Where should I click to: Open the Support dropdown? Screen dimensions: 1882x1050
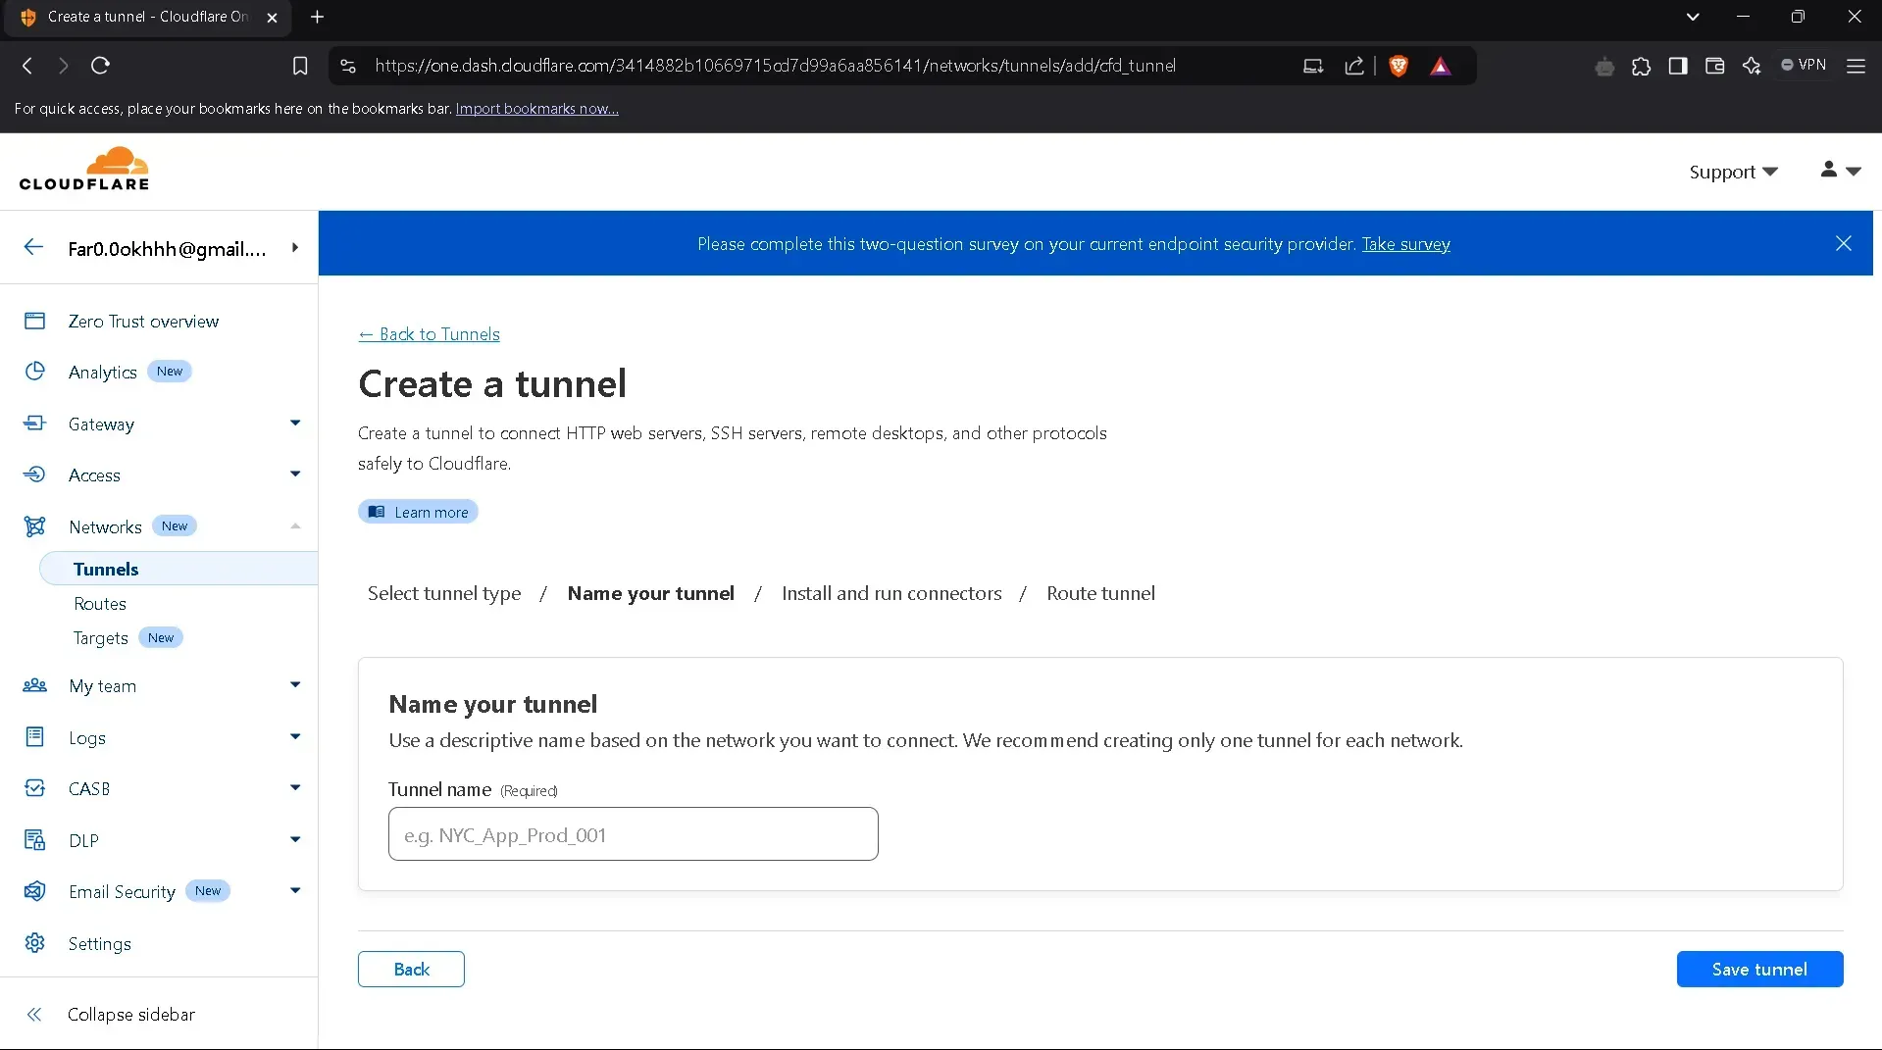point(1732,171)
